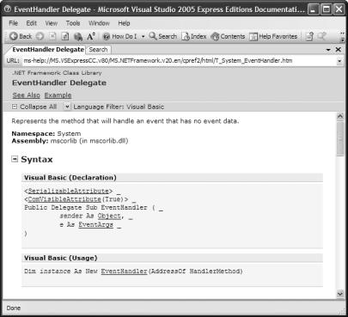Open the active documents list dropdown
Viewport: 348px width, 317px height.
[328, 50]
